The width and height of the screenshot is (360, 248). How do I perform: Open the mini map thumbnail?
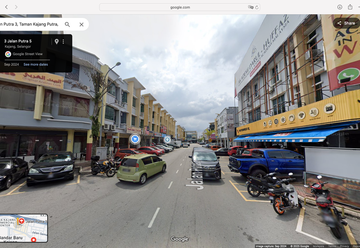click(x=24, y=228)
